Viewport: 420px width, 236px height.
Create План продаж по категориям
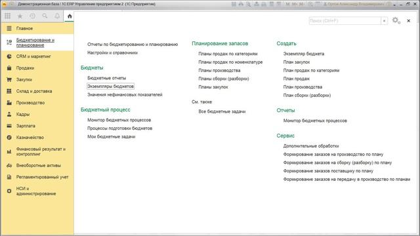(311, 70)
